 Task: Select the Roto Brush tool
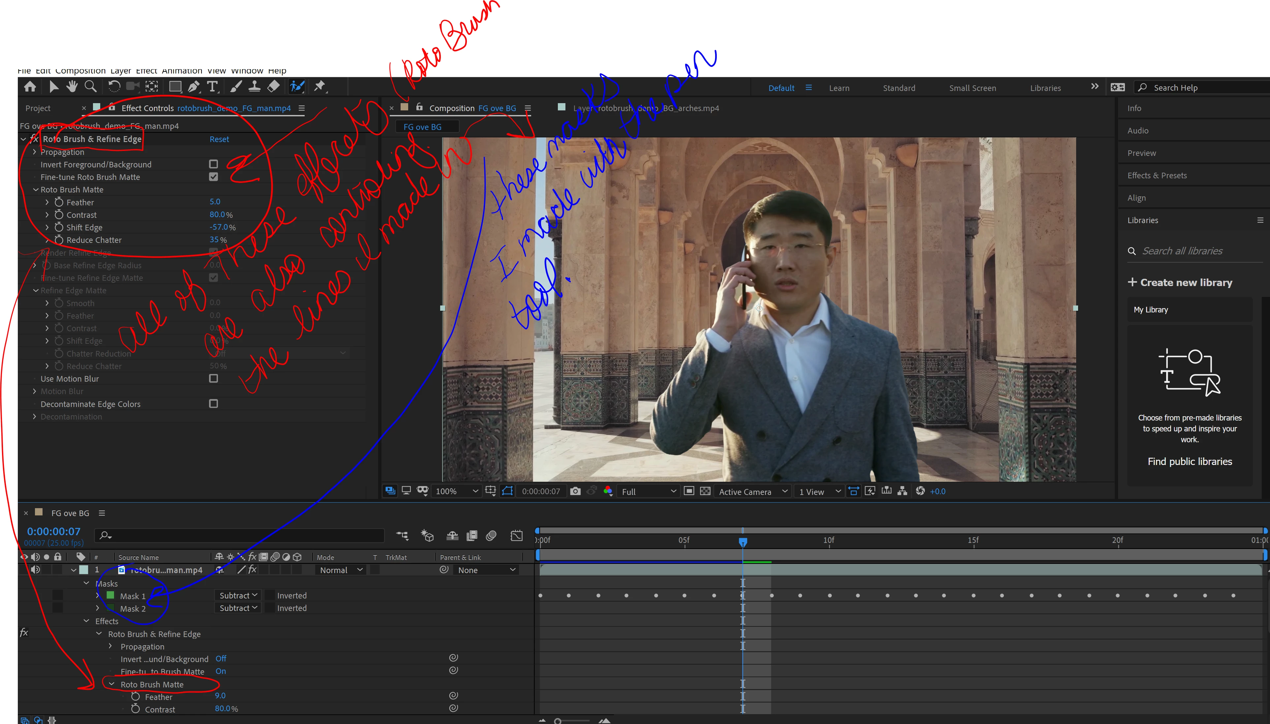point(297,87)
